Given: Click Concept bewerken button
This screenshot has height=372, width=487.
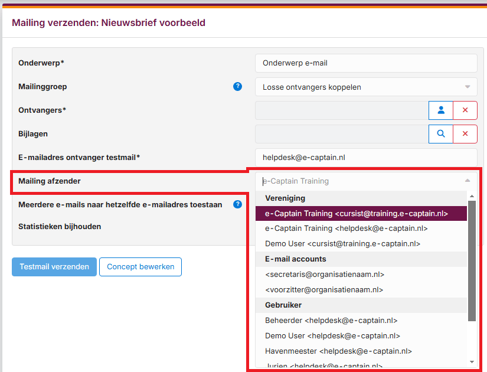Looking at the screenshot, I should pos(140,267).
